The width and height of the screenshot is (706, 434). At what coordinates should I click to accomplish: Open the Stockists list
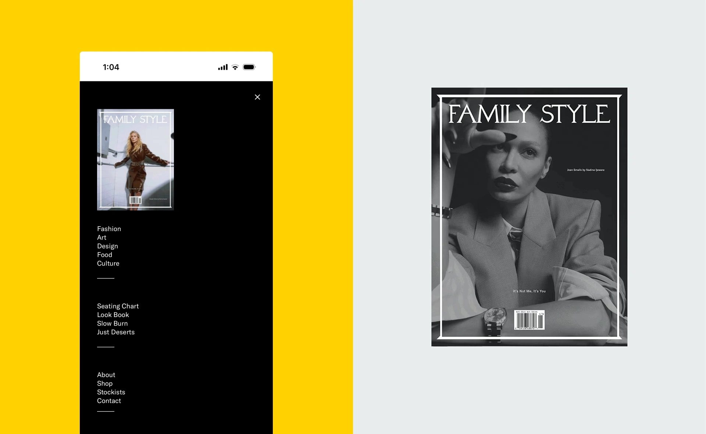tap(111, 392)
